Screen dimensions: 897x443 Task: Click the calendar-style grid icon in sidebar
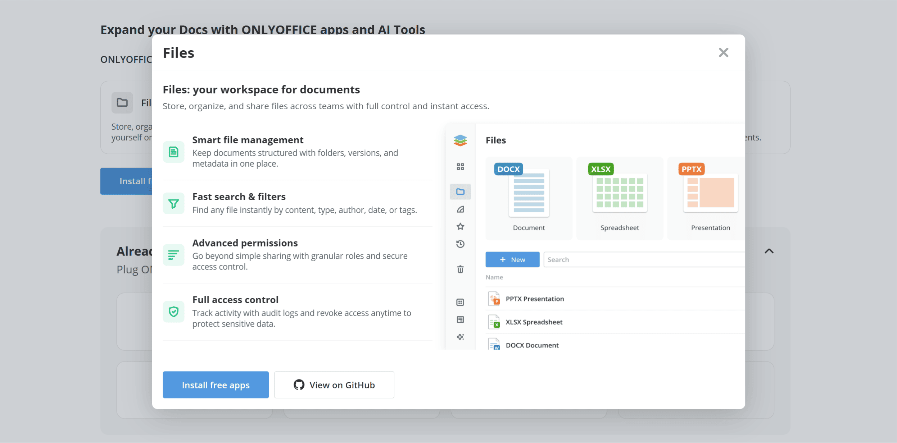[460, 303]
